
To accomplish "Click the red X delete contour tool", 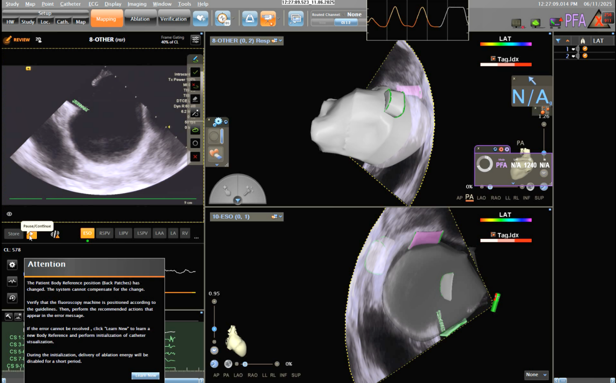I will [x=195, y=157].
